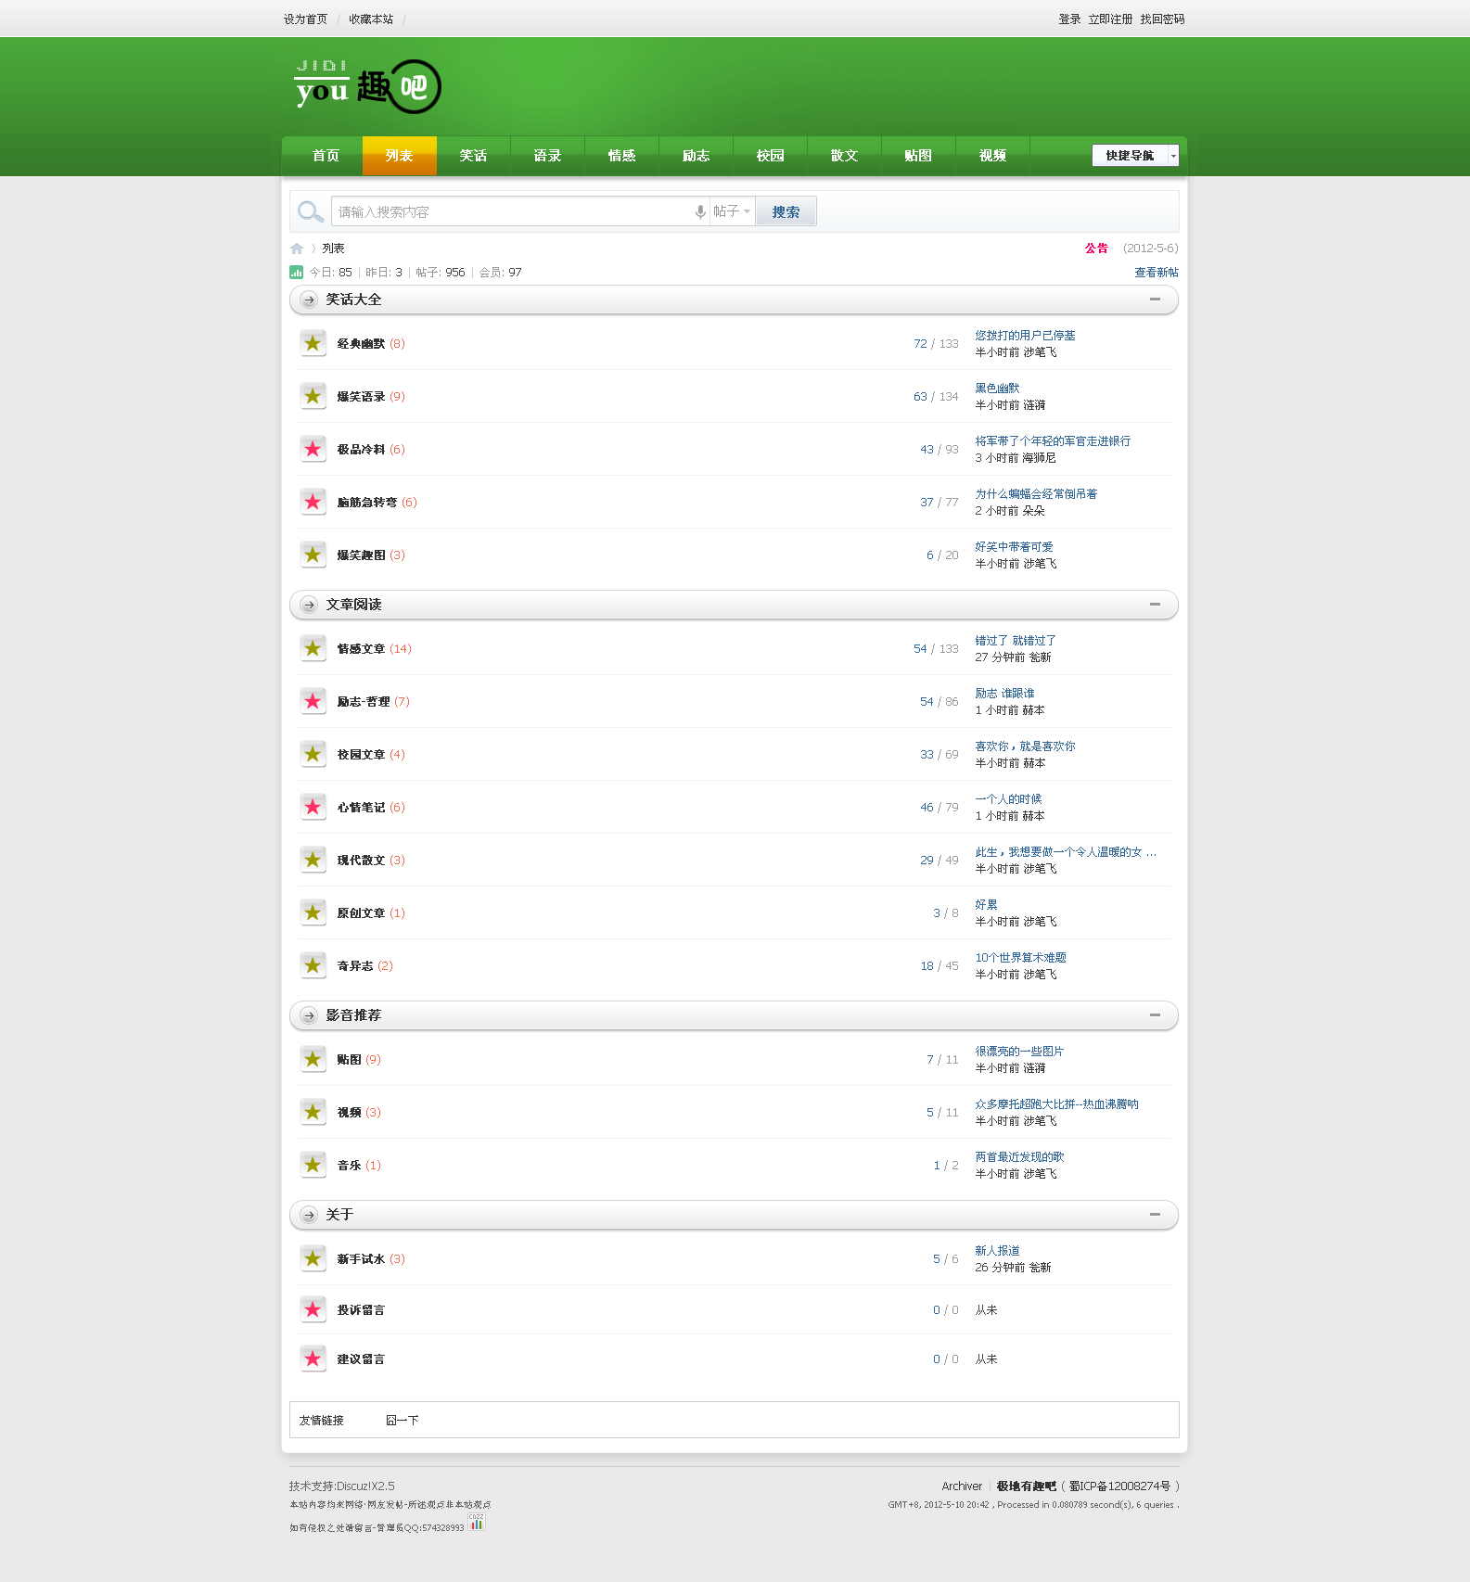
Task: Click the star icon beside 爆笑语录
Action: point(313,396)
